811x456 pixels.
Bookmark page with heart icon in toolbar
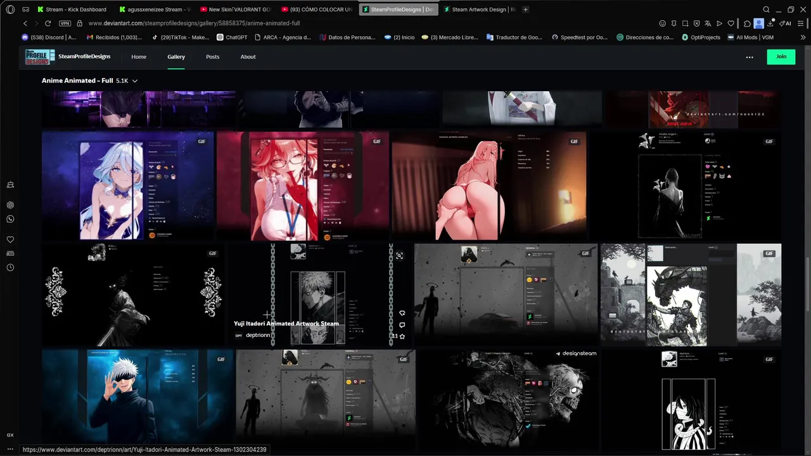pyautogui.click(x=731, y=23)
